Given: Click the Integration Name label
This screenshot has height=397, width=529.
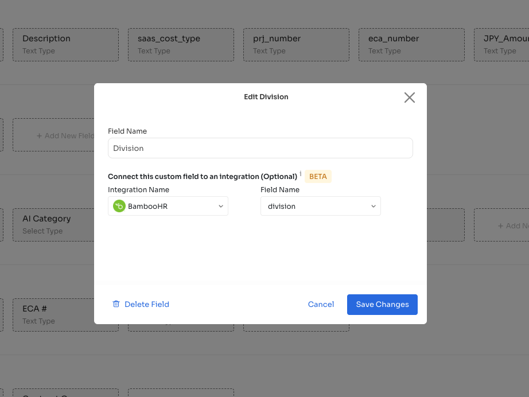Looking at the screenshot, I should point(139,189).
